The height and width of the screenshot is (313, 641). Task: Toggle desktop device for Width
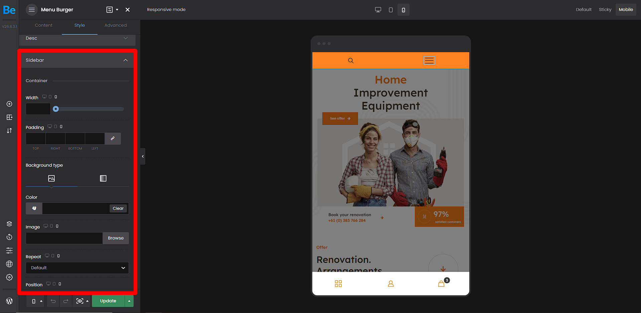click(x=44, y=97)
